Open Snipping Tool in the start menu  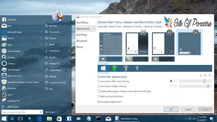coord(11,101)
